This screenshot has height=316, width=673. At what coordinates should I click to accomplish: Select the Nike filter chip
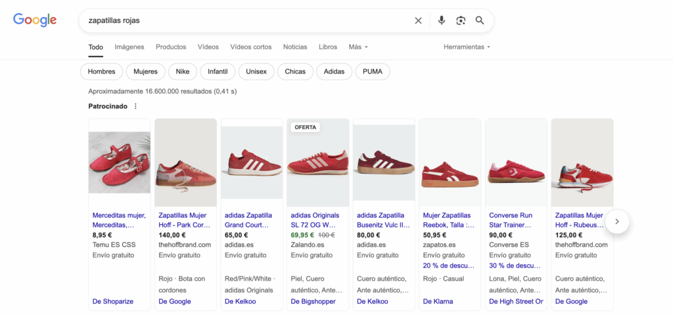[183, 71]
